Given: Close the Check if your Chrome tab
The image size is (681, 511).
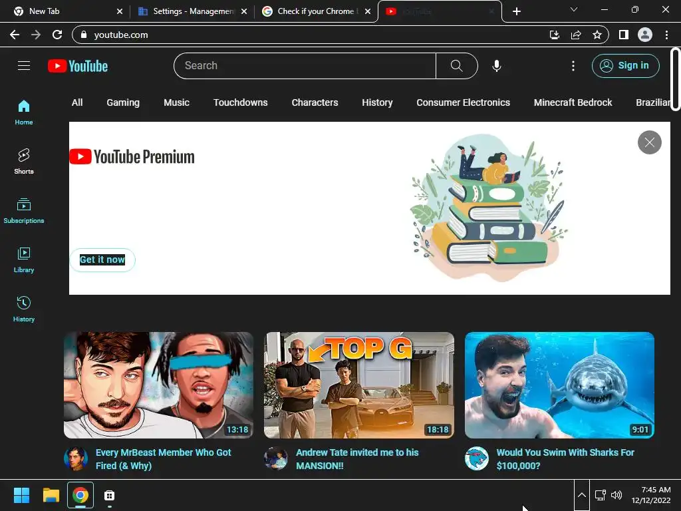Looking at the screenshot, I should tap(368, 11).
